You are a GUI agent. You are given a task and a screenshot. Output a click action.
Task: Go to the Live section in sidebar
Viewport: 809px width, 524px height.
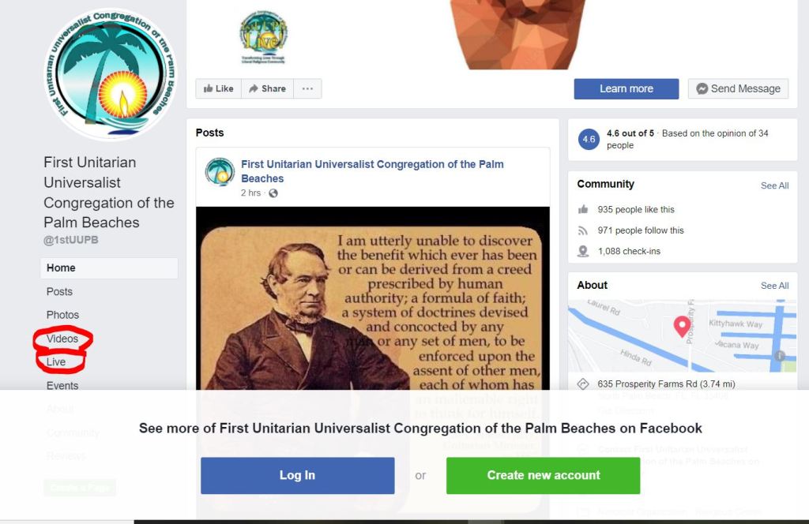click(56, 361)
